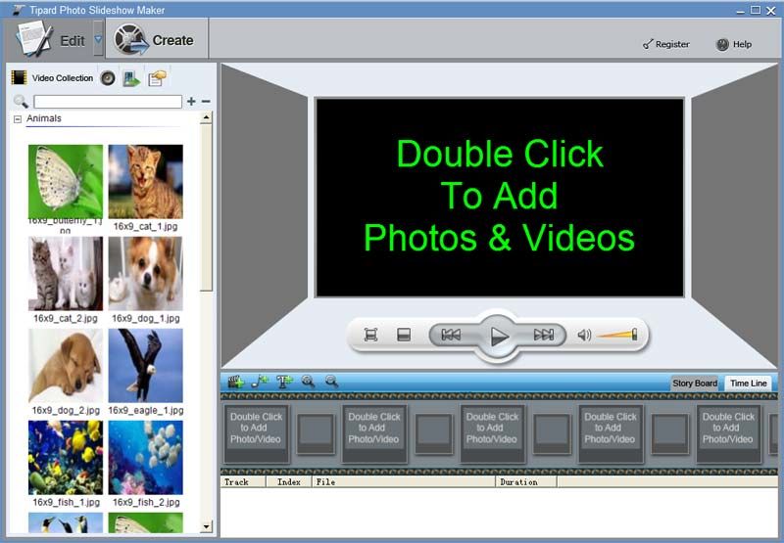Click the third storyboard photo slot

[493, 433]
